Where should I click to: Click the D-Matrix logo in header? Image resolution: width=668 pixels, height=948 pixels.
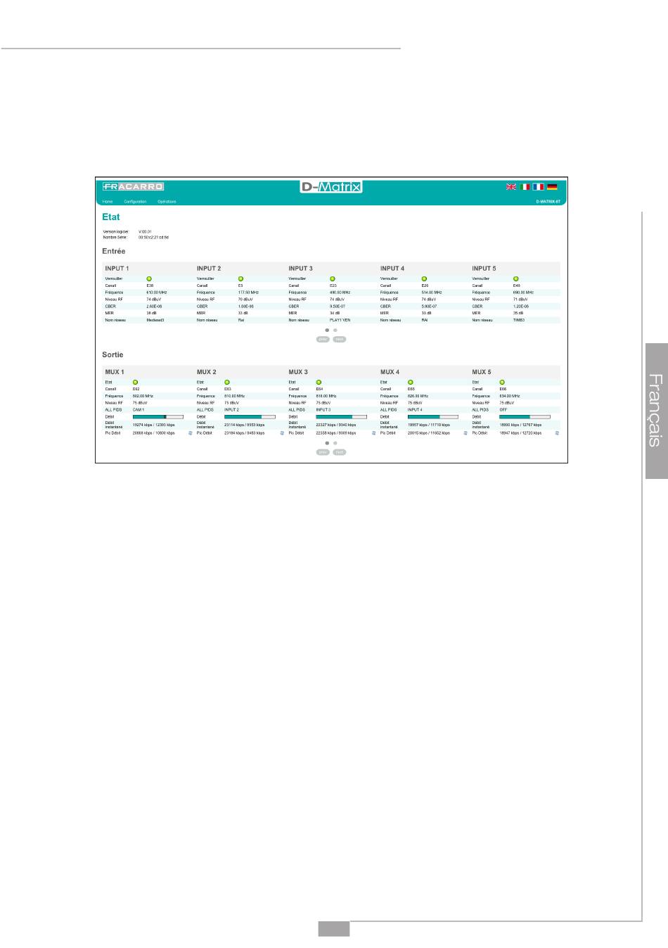[x=330, y=187]
